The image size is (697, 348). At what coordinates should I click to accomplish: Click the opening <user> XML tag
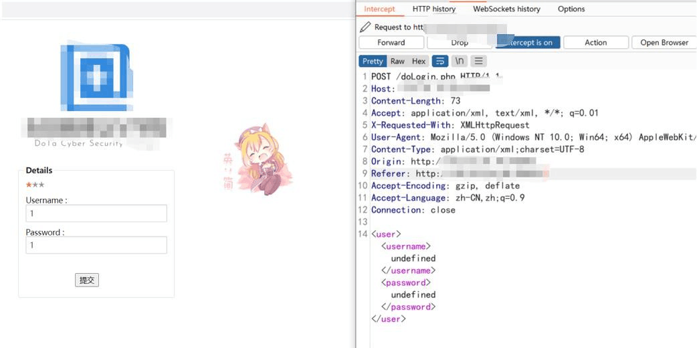coord(386,234)
